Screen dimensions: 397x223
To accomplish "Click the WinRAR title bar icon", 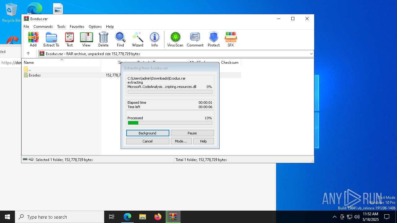I will 26,19.
